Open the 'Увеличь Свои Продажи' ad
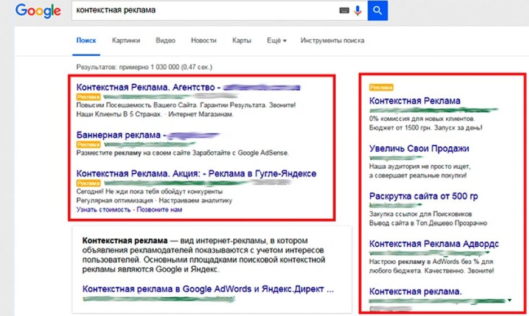The image size is (529, 316). tap(419, 148)
